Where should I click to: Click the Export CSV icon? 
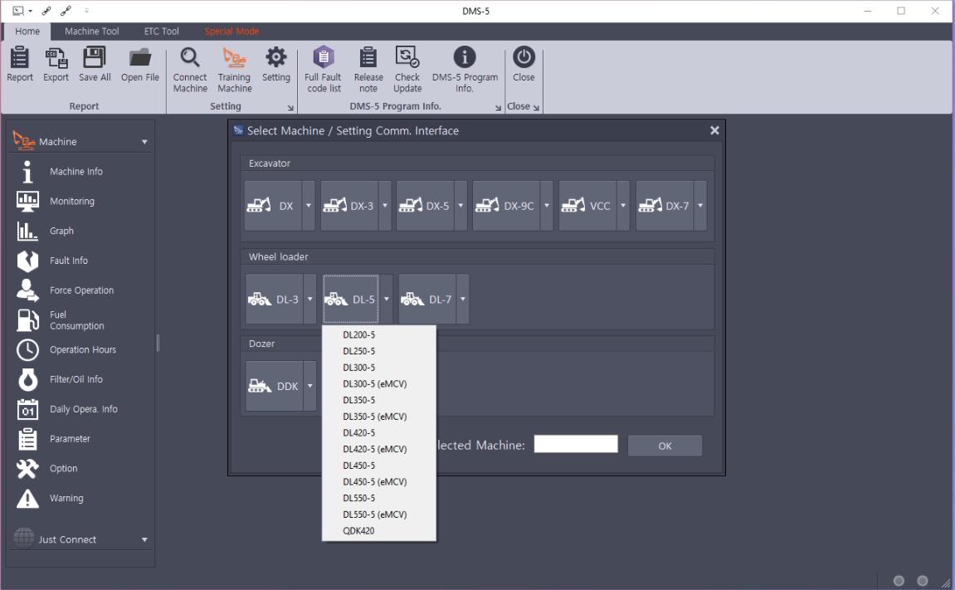click(56, 58)
